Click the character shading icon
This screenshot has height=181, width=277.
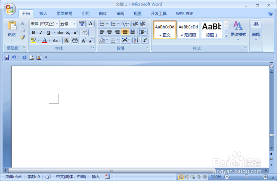(x=66, y=41)
